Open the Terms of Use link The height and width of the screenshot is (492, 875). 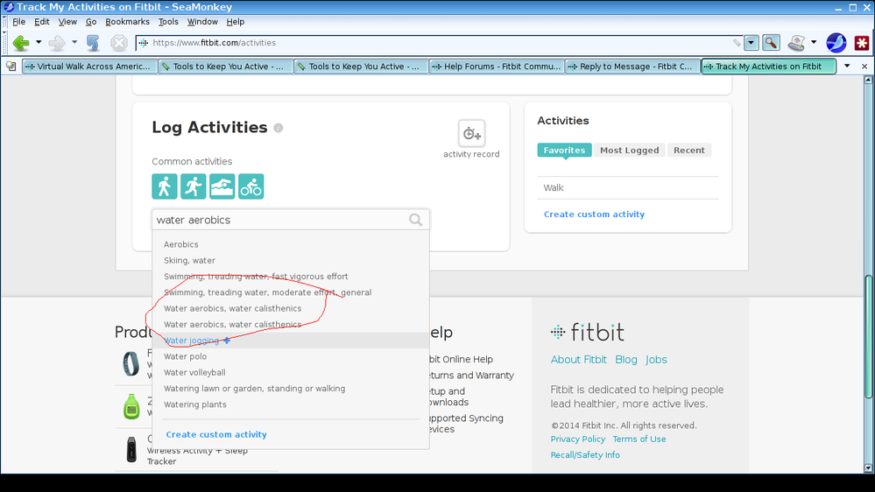click(639, 439)
